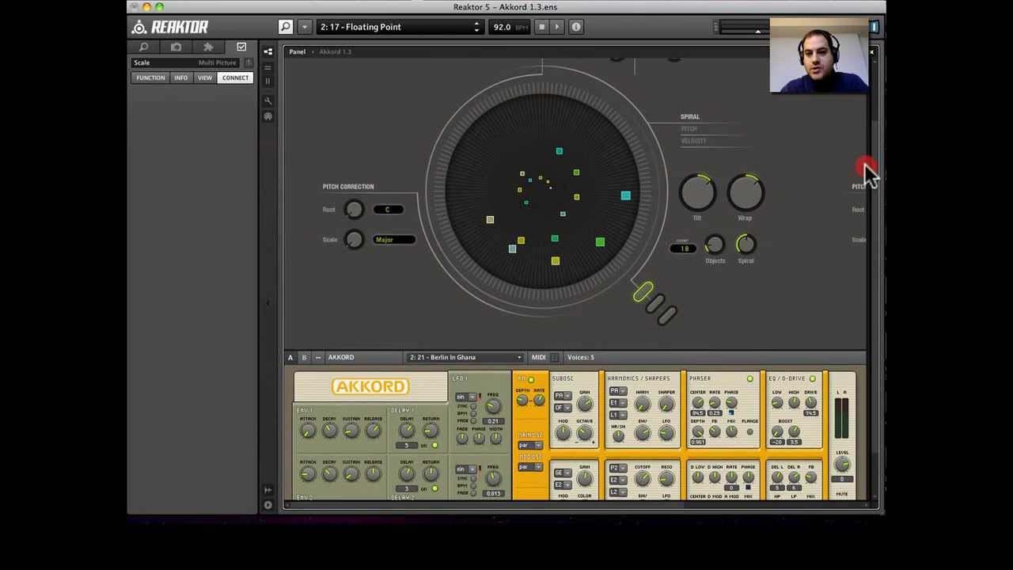Click the Scale name field
The image size is (1013, 570).
click(187, 63)
